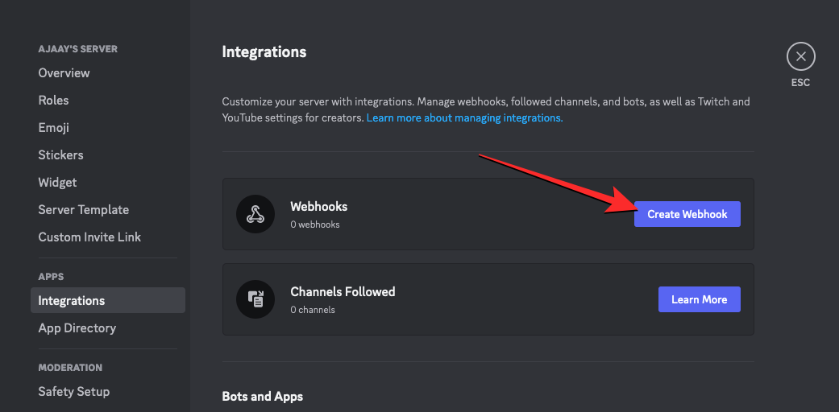The width and height of the screenshot is (839, 412).
Task: Click the '0 webhooks' count text
Action: tap(315, 225)
